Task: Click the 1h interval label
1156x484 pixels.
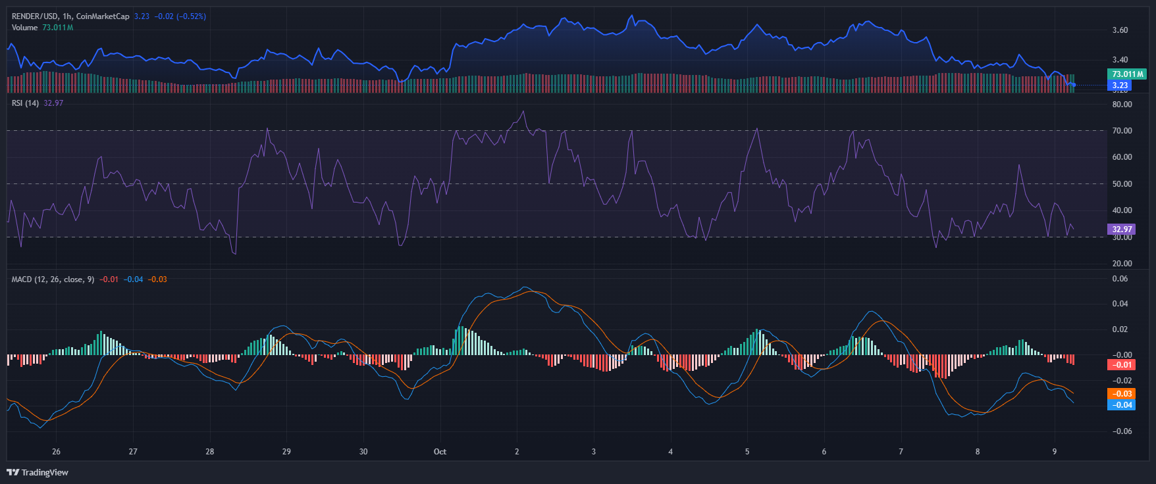Action: pos(67,16)
